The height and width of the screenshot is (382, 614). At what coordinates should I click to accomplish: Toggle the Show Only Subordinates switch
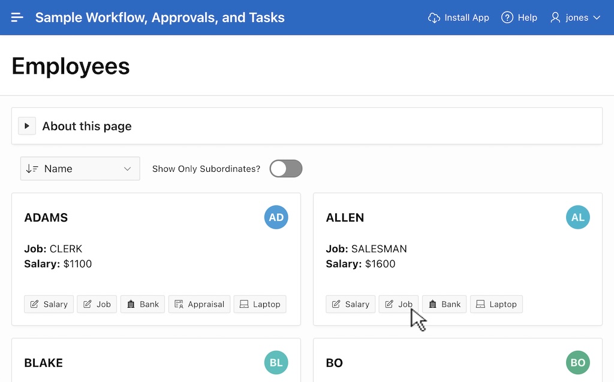pos(285,169)
